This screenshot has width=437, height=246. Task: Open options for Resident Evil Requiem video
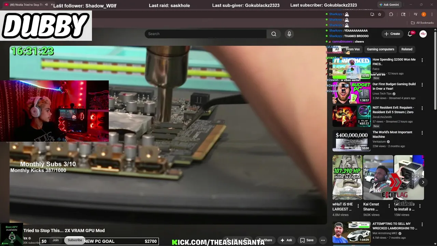(x=422, y=108)
